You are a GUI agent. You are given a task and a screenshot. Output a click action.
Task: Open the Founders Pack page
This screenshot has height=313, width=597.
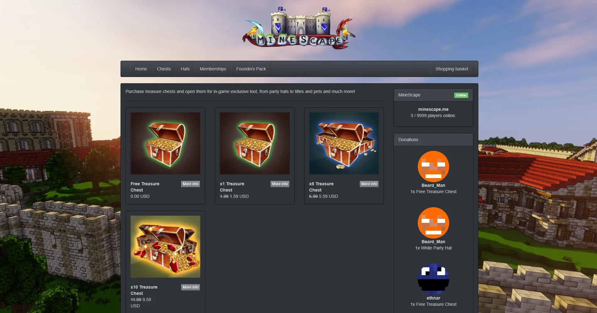251,69
